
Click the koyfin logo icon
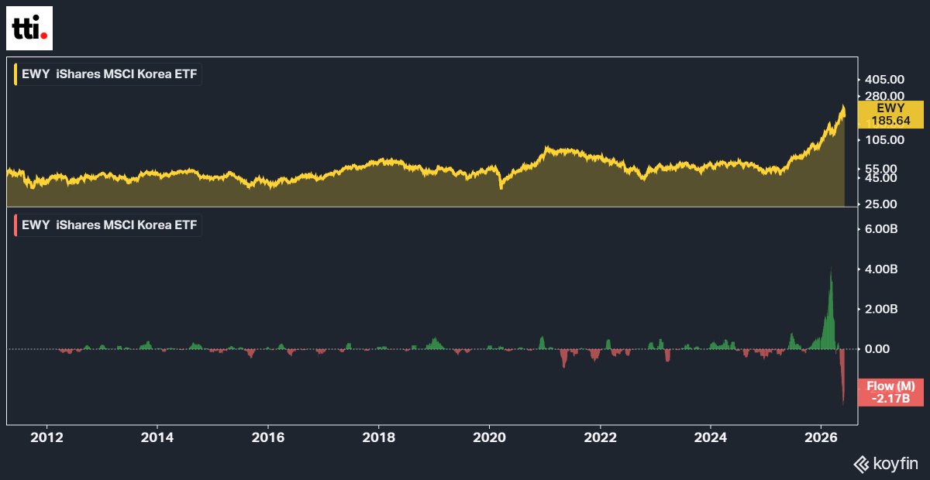(x=861, y=465)
